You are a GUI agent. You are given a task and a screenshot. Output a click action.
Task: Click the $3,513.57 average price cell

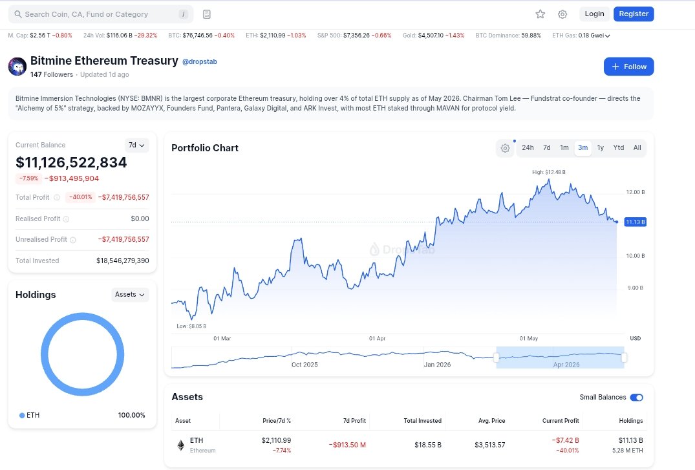[490, 445]
